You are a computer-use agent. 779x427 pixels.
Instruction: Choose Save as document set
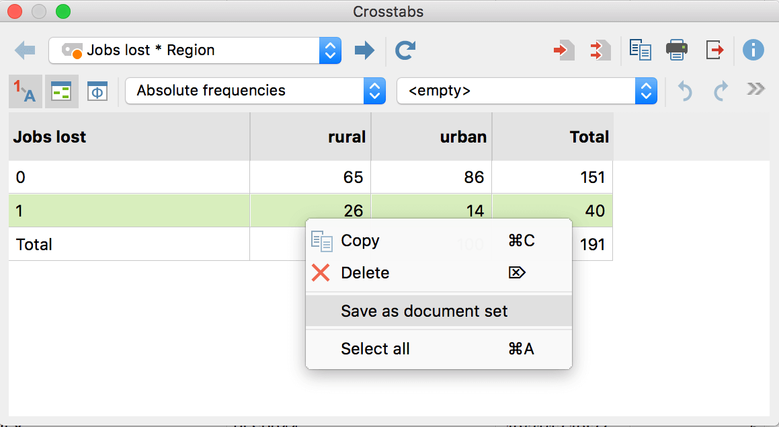pyautogui.click(x=439, y=311)
